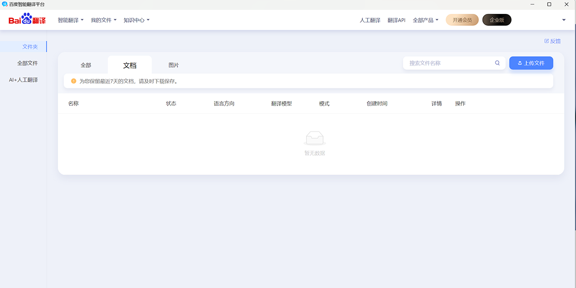Select the 图片 tab
This screenshot has width=576, height=288.
coord(174,65)
